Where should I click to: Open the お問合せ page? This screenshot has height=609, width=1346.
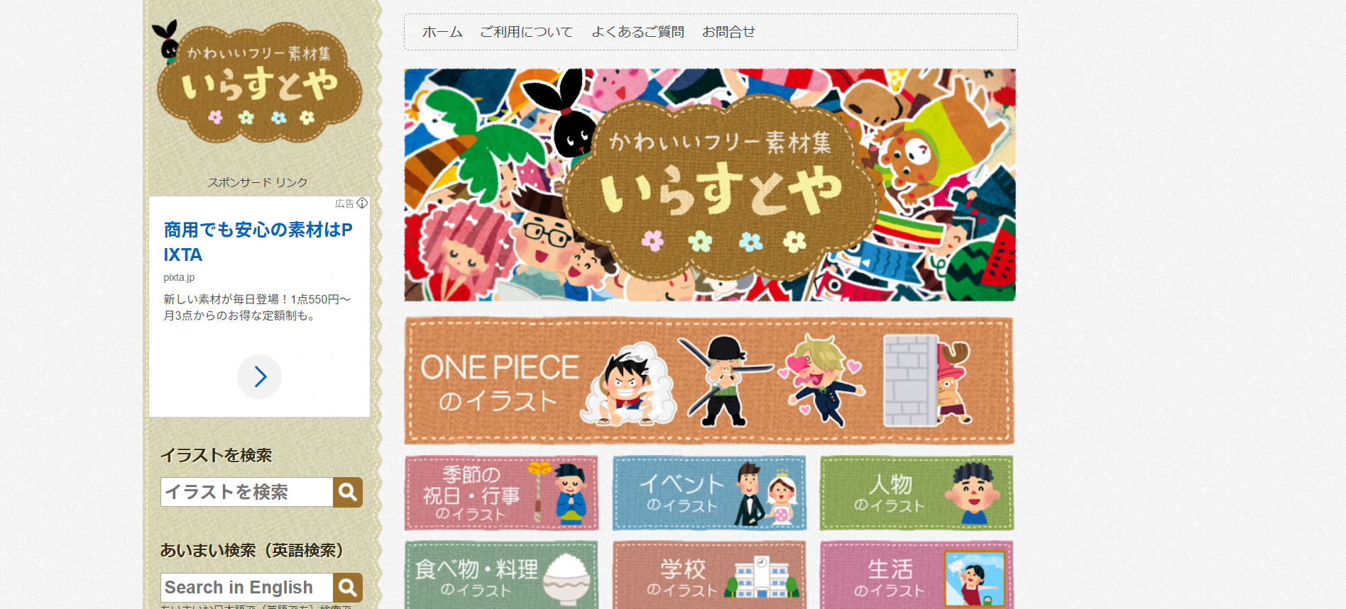point(728,32)
